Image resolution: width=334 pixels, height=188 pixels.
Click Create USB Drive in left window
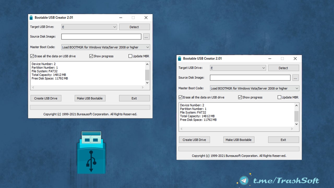point(46,98)
